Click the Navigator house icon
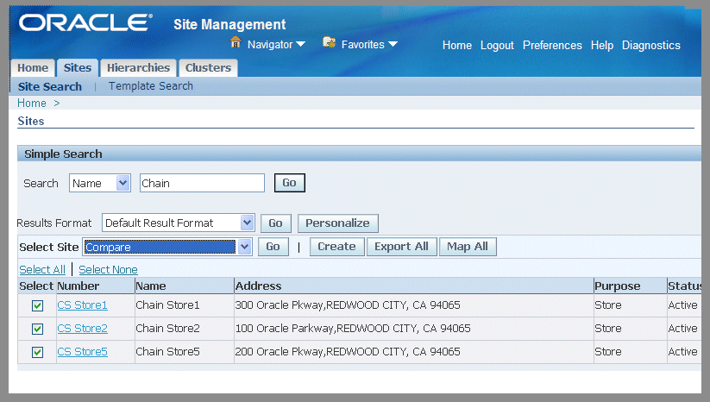710x402 pixels. tap(236, 42)
